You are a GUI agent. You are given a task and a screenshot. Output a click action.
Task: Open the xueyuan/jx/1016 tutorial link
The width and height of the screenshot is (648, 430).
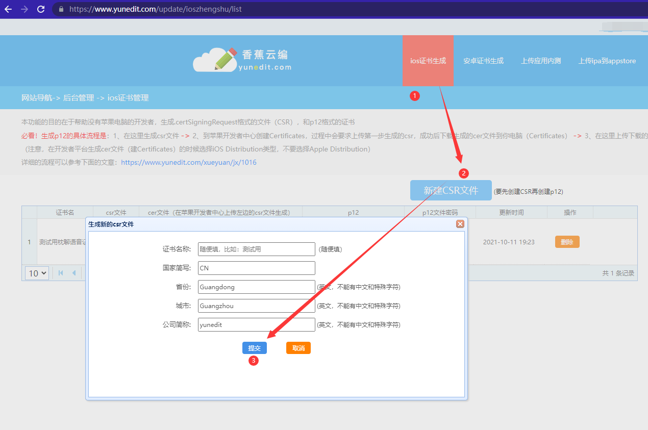(x=189, y=162)
